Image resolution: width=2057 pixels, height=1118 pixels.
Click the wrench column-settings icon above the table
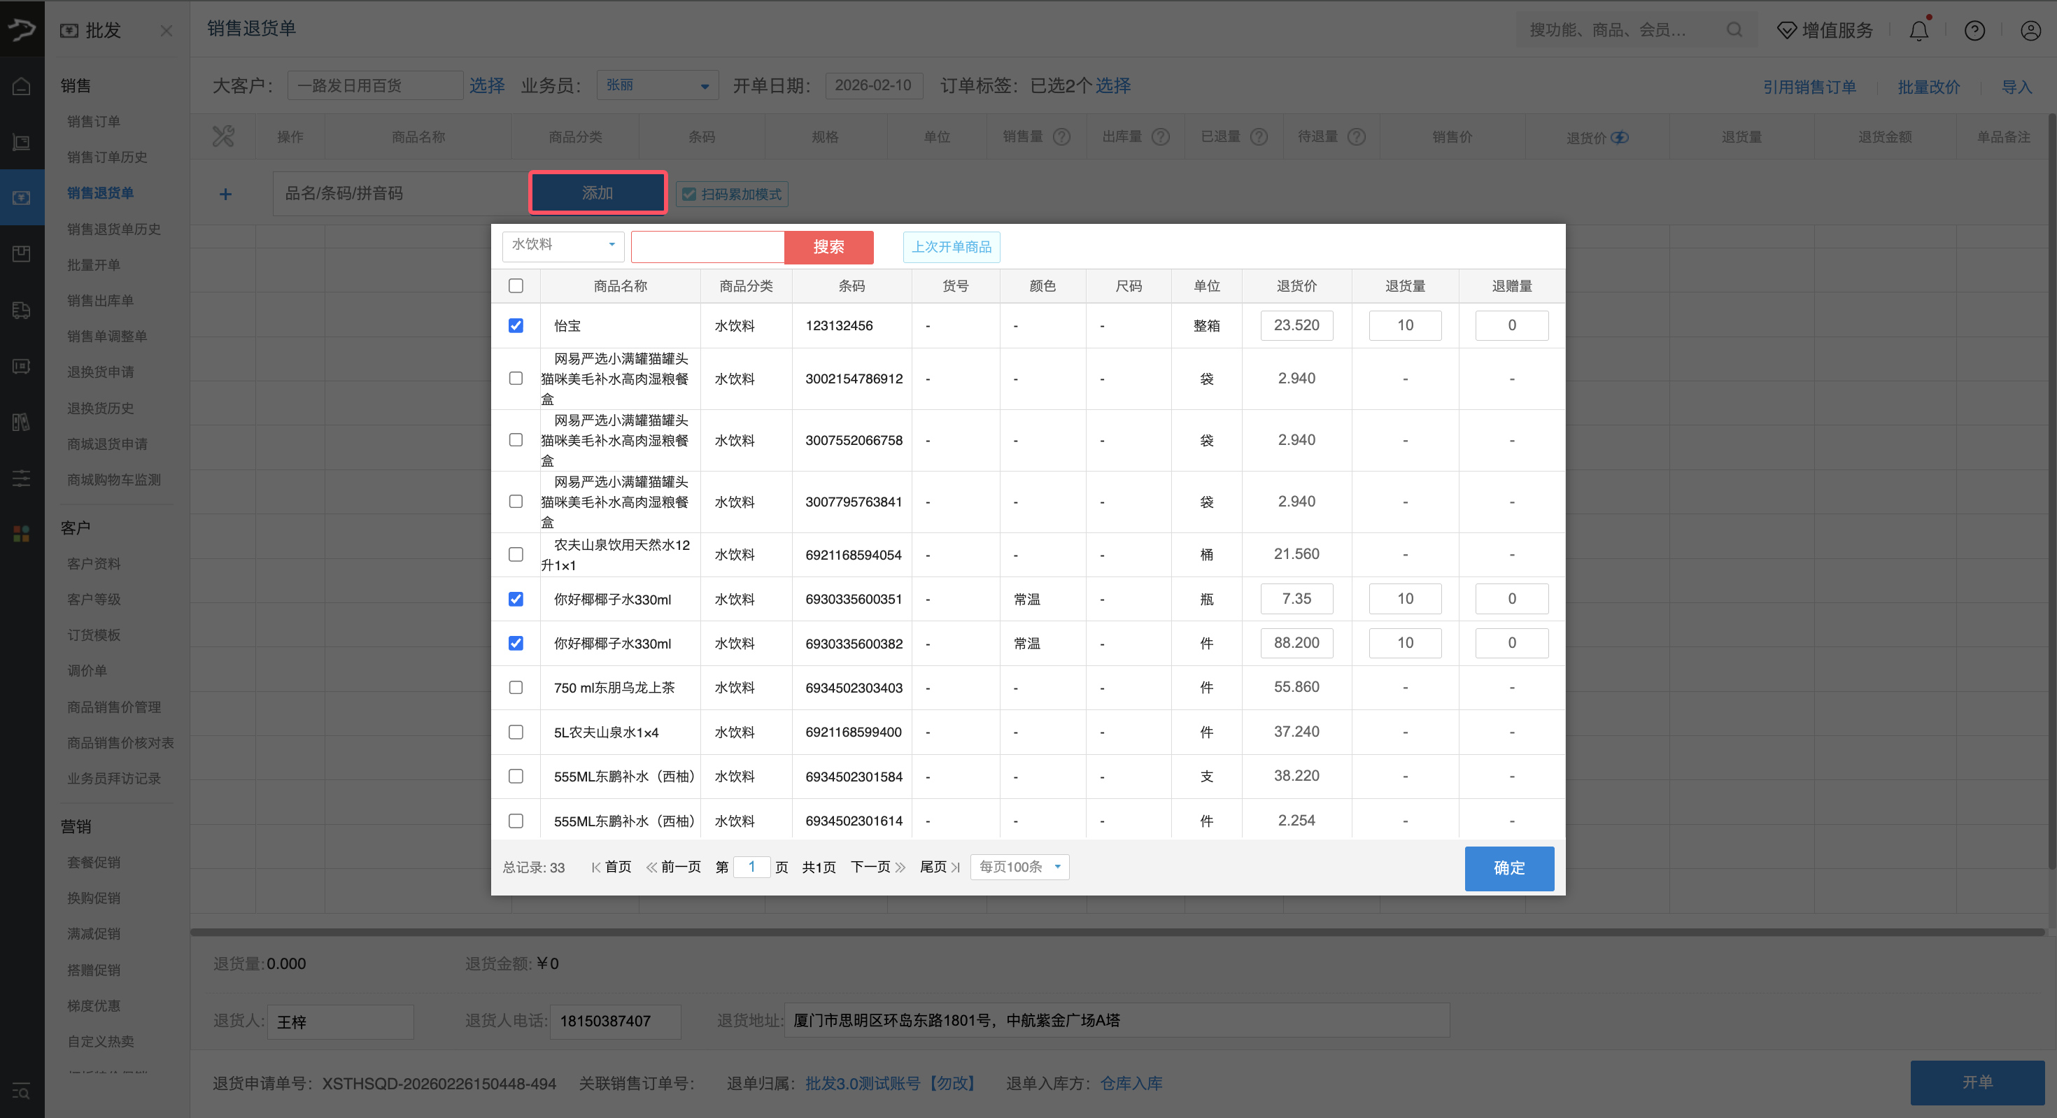tap(225, 136)
